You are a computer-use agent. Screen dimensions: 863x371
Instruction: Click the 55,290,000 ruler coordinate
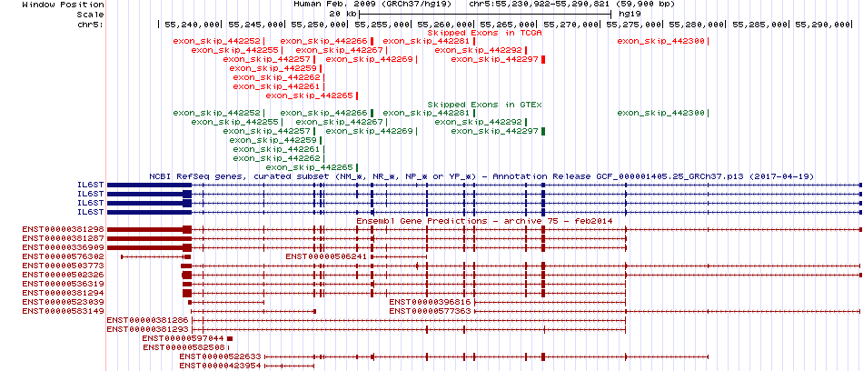(x=824, y=25)
